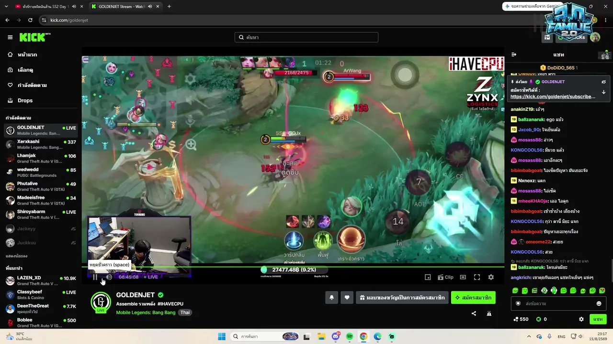Open DeenTheGreat recommended channel
The width and height of the screenshot is (613, 344).
pos(41,309)
